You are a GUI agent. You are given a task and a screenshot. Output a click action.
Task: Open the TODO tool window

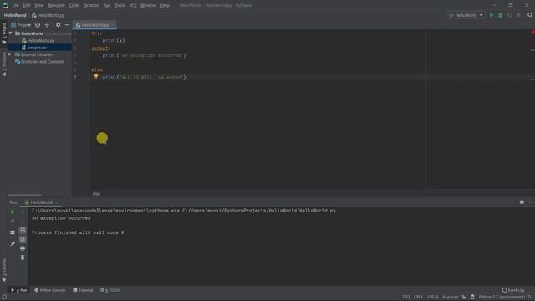(110, 290)
